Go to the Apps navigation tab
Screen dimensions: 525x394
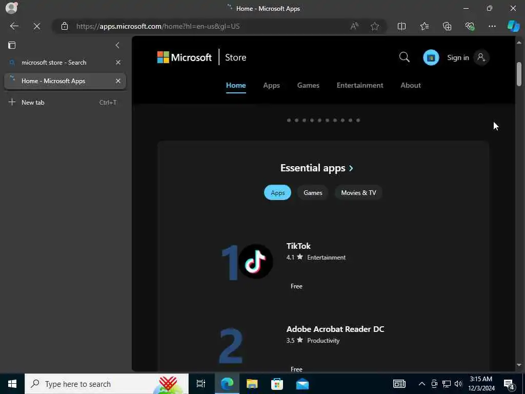pyautogui.click(x=271, y=86)
